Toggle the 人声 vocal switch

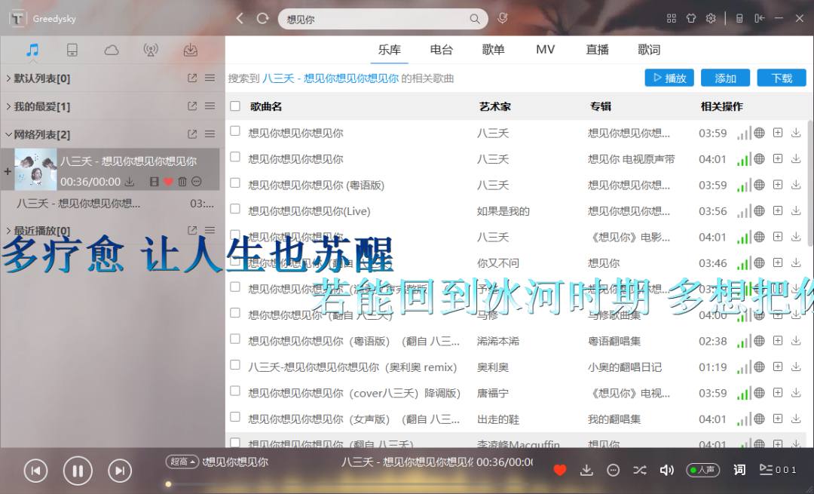703,470
